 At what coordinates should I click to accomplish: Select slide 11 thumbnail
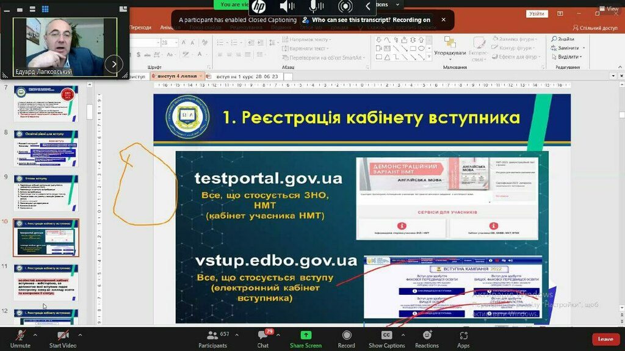click(46, 283)
